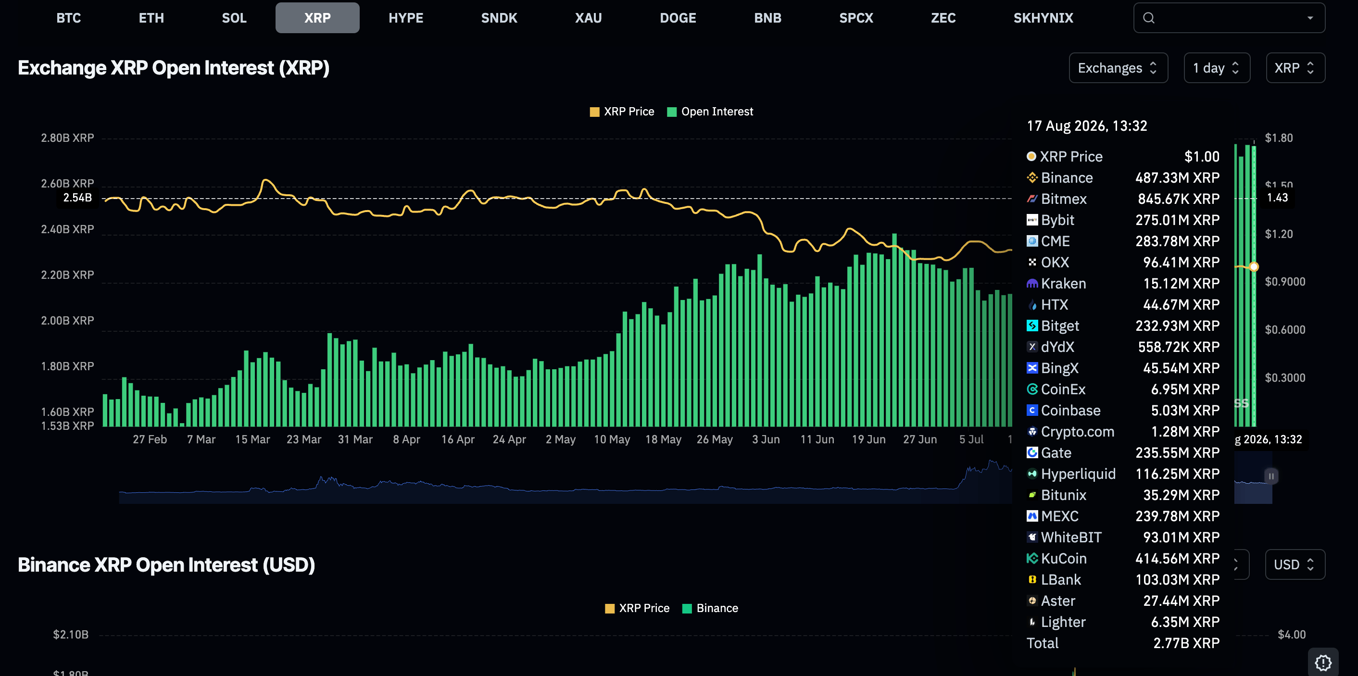Click the Binance 487.33M XRP value

click(x=1177, y=177)
